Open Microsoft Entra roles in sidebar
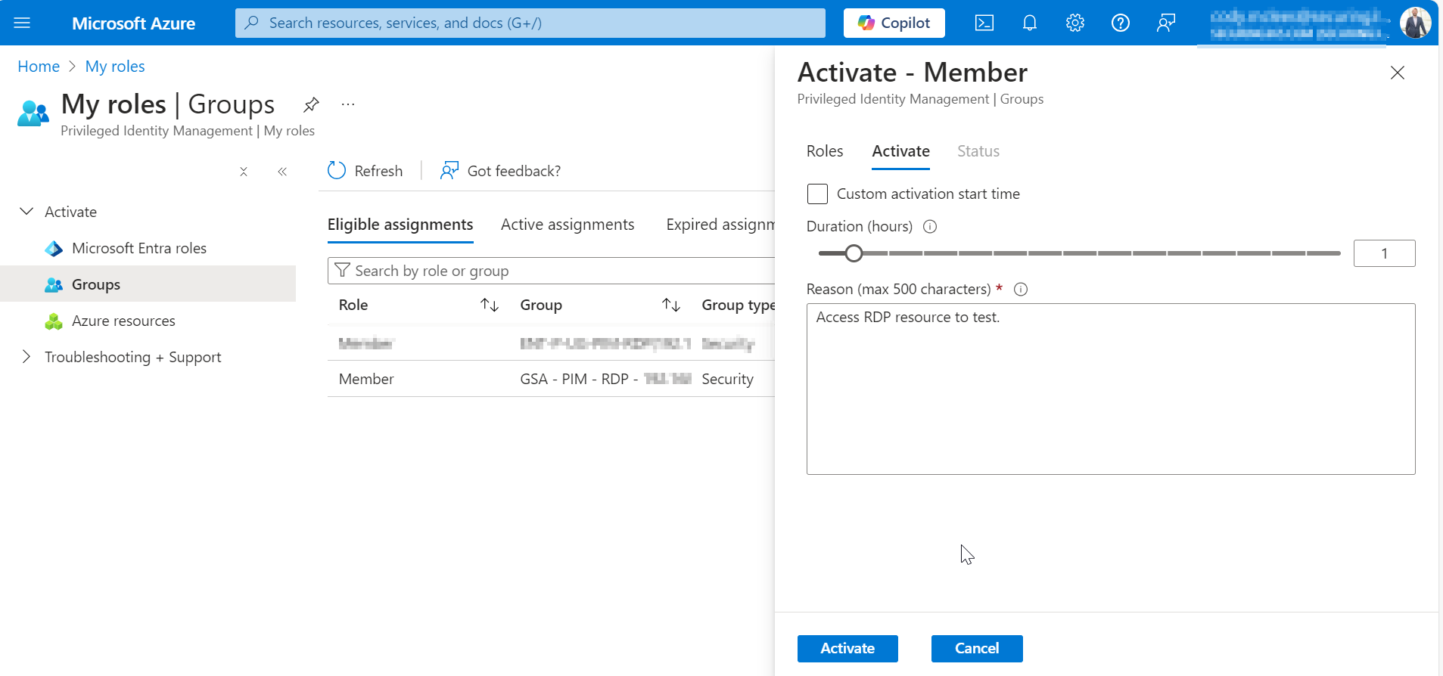This screenshot has height=676, width=1443. [139, 248]
